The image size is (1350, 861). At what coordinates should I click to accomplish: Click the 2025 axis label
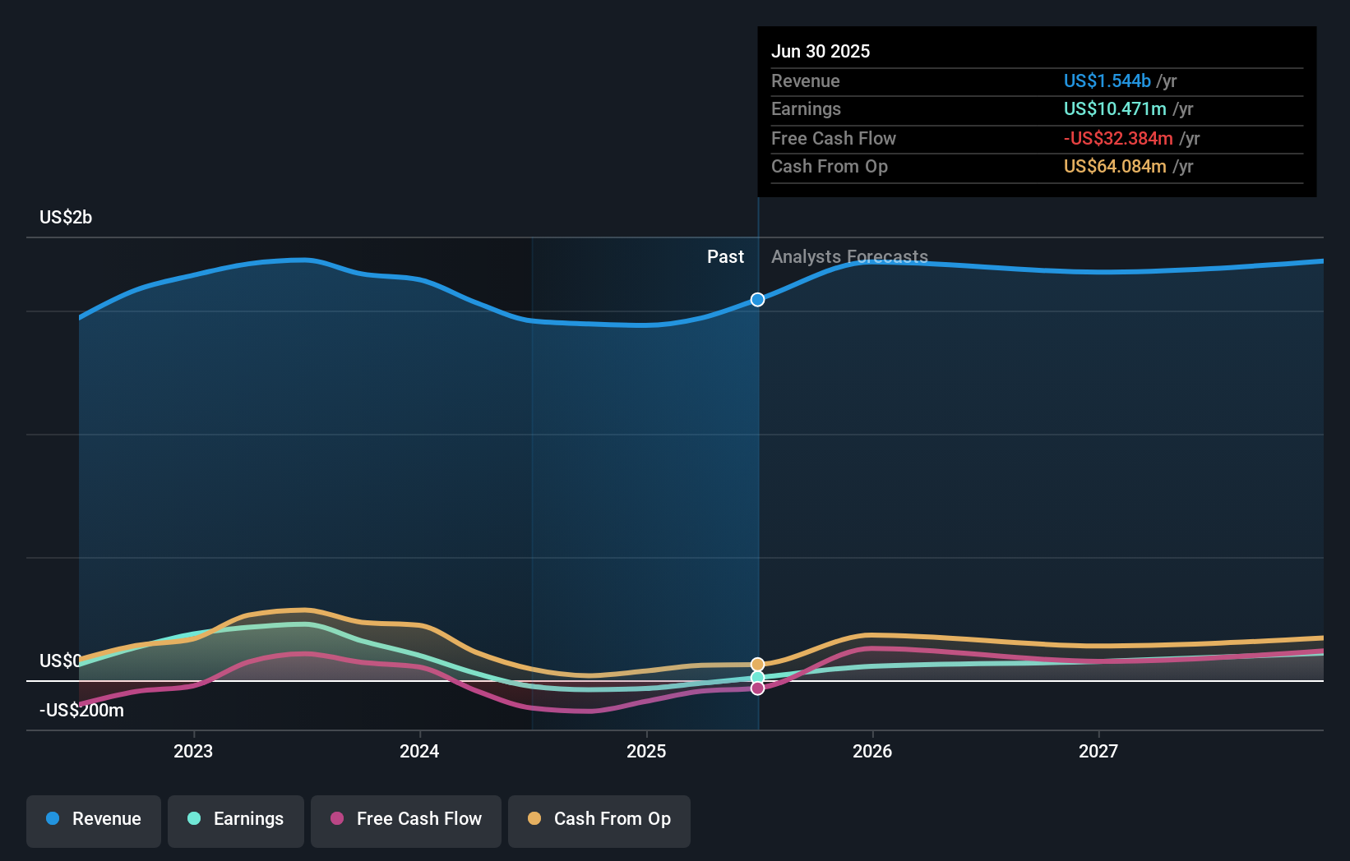click(x=646, y=750)
